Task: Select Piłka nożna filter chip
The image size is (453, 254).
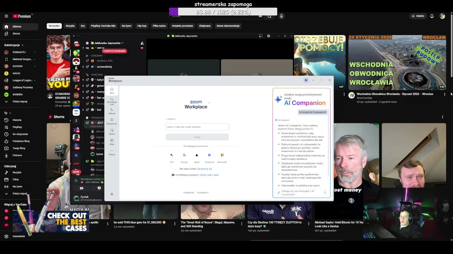Action: [159, 26]
